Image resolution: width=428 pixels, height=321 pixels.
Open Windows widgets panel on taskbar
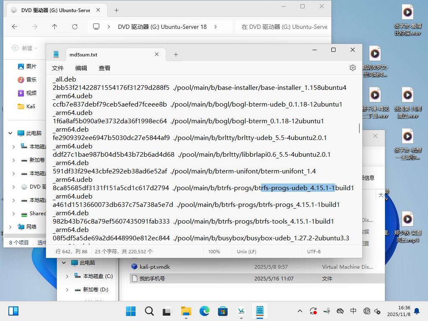[x=13, y=311]
